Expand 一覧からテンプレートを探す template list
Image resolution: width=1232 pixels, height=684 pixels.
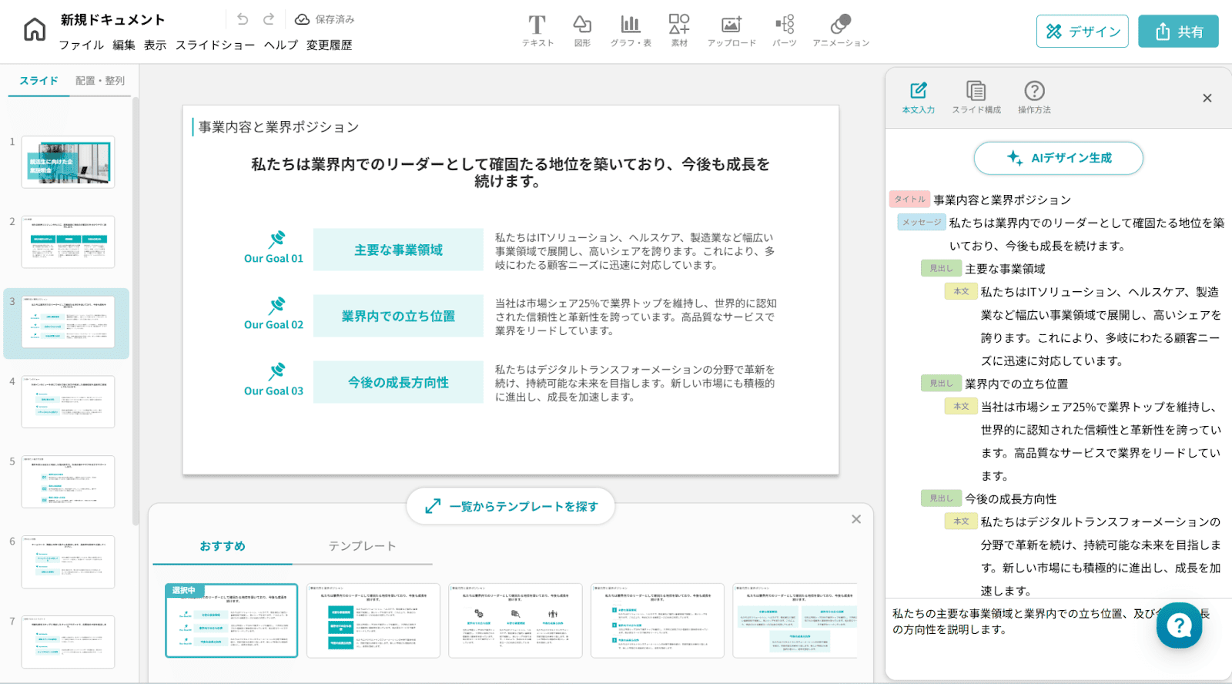[x=511, y=506]
